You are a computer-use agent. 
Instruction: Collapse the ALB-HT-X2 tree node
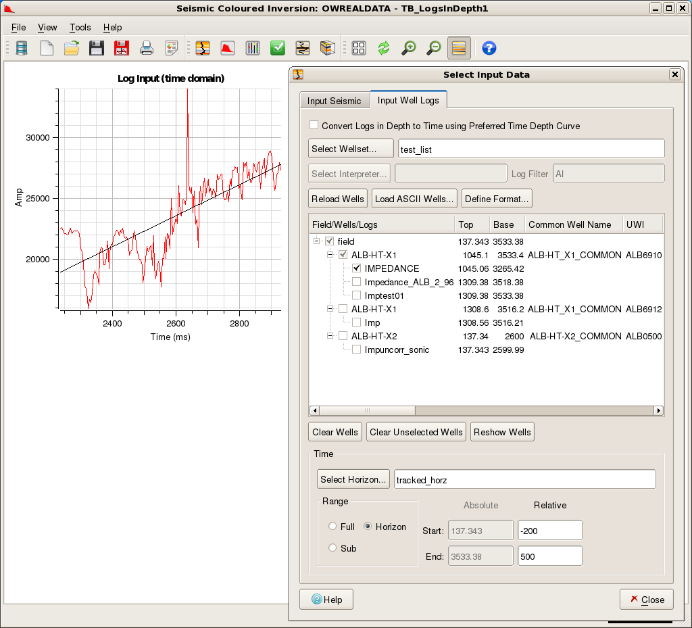tap(330, 336)
